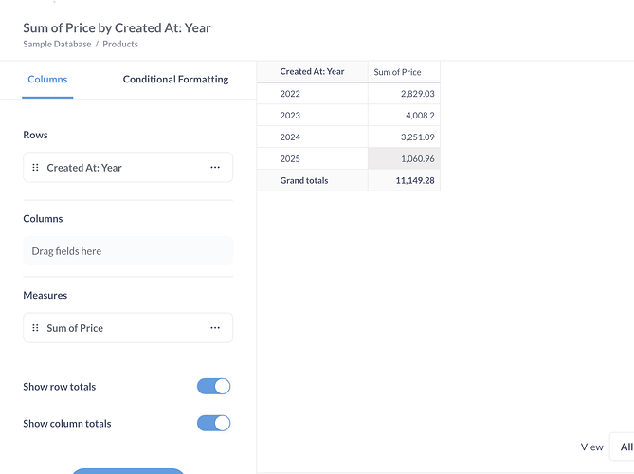The width and height of the screenshot is (634, 474).
Task: Click the drag handle for Created At: Year
Action: pyautogui.click(x=36, y=168)
